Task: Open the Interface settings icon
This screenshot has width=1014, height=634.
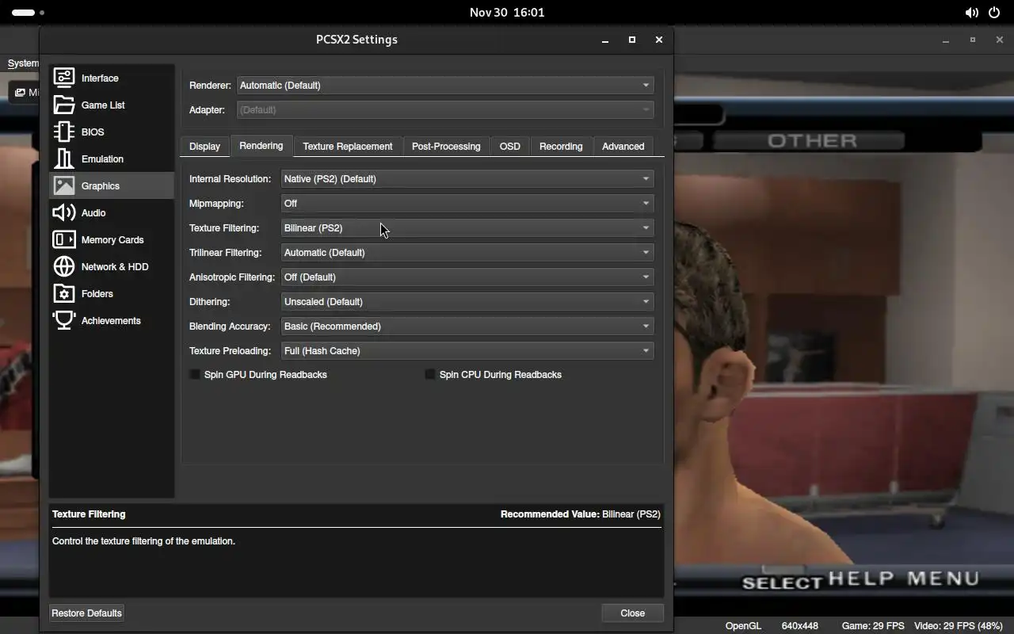Action: (64, 78)
